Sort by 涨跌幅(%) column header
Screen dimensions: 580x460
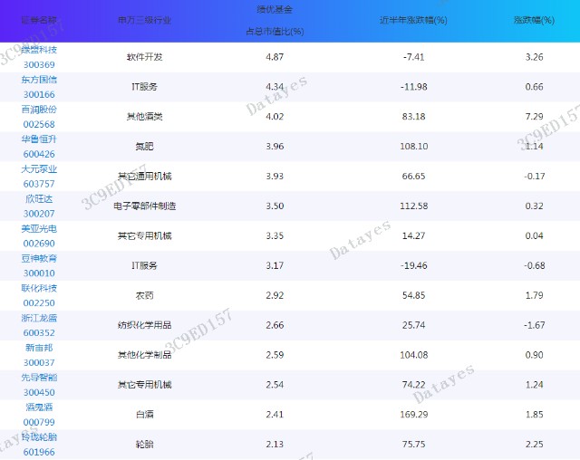click(534, 20)
